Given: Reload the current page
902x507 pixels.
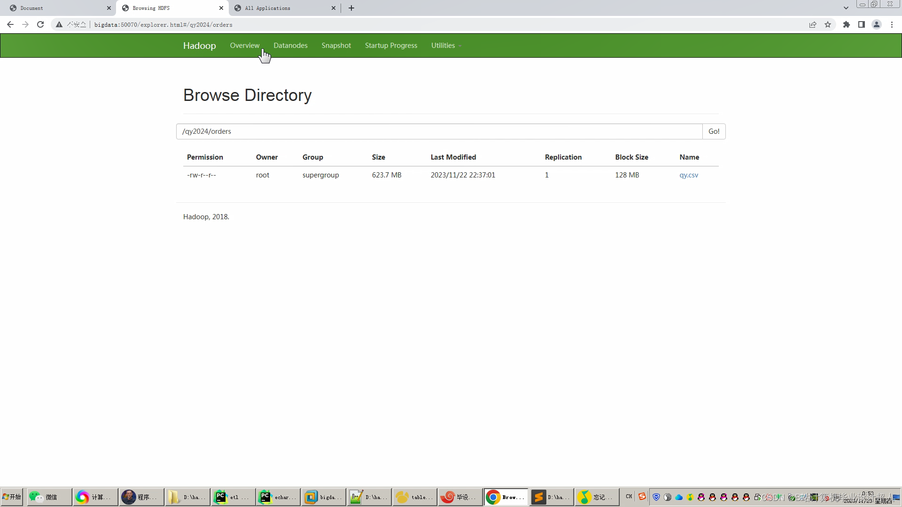Looking at the screenshot, I should (x=40, y=24).
